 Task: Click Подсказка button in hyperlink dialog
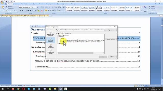tap(111, 30)
